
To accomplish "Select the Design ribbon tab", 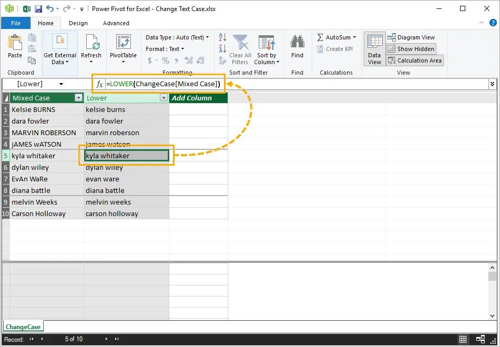I will (x=78, y=23).
